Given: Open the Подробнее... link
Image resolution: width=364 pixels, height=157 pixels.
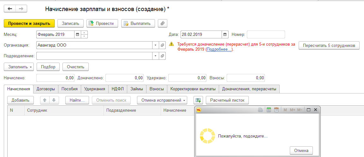Looking at the screenshot, I should click(219, 49).
